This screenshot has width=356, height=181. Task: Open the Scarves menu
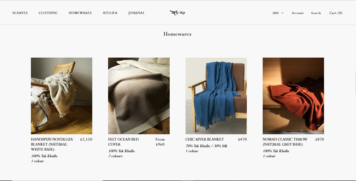pyautogui.click(x=20, y=13)
